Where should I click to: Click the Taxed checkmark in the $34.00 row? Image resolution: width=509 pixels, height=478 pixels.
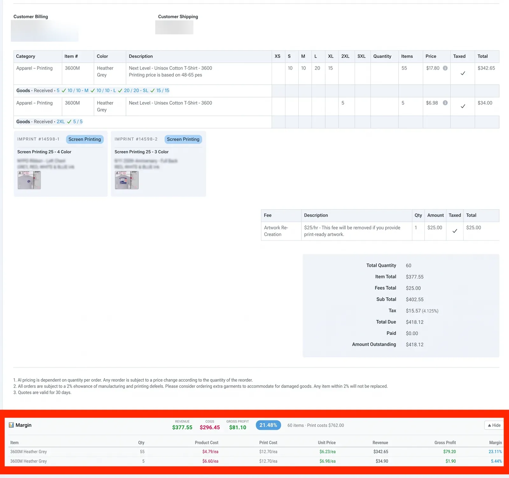coord(463,106)
